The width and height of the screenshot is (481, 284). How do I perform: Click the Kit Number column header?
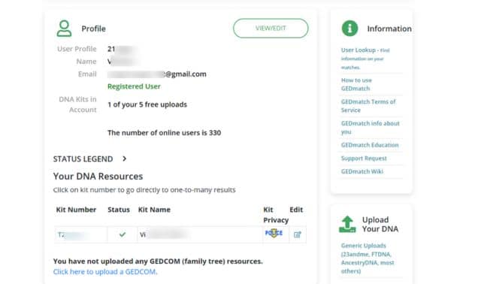[x=76, y=210]
